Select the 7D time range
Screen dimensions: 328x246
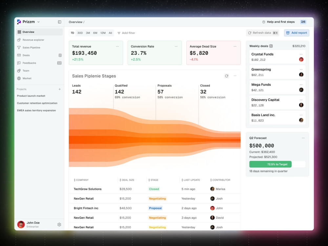[72, 33]
